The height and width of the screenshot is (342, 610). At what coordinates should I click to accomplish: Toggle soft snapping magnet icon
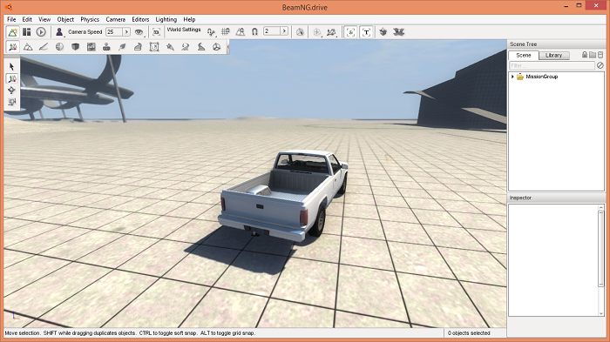point(254,32)
